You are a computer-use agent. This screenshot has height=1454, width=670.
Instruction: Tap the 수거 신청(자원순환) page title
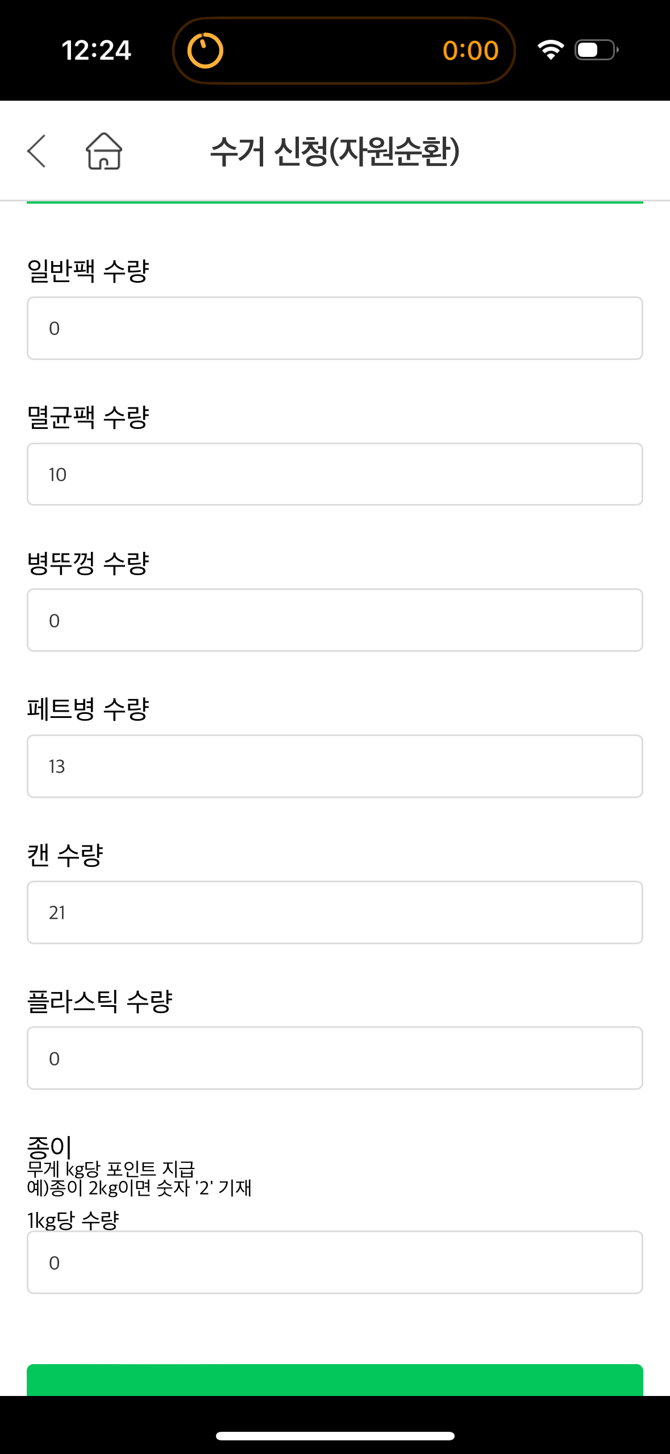335,151
